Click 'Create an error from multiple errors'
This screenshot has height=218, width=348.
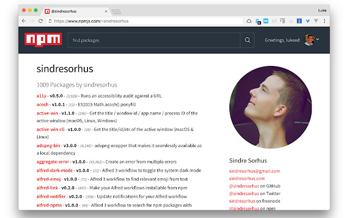[x=141, y=162]
